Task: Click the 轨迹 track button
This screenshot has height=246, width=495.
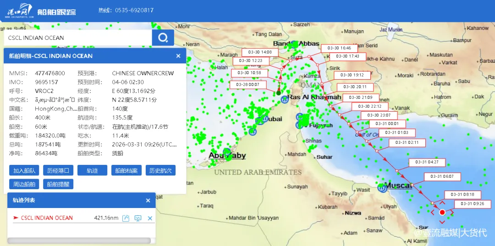Action: click(x=92, y=170)
